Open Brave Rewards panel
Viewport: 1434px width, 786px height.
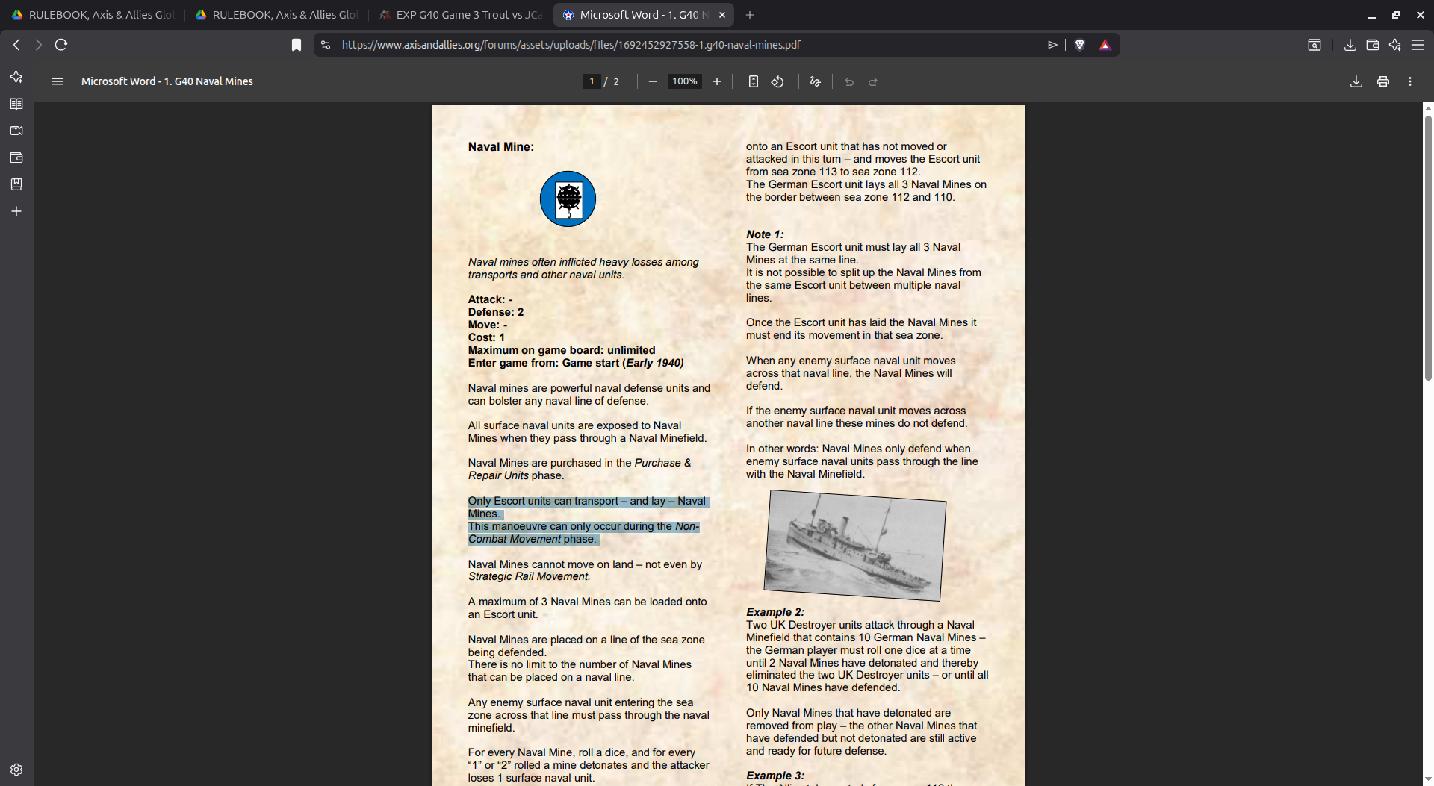tap(1105, 45)
